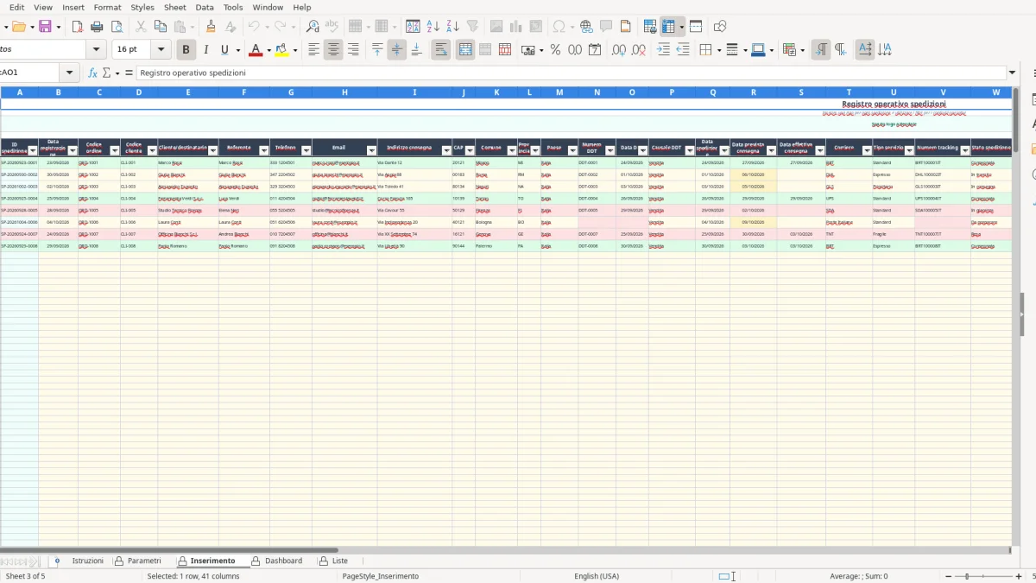The height and width of the screenshot is (583, 1036).
Task: Open font name dropdown arrow
Action: (x=97, y=50)
